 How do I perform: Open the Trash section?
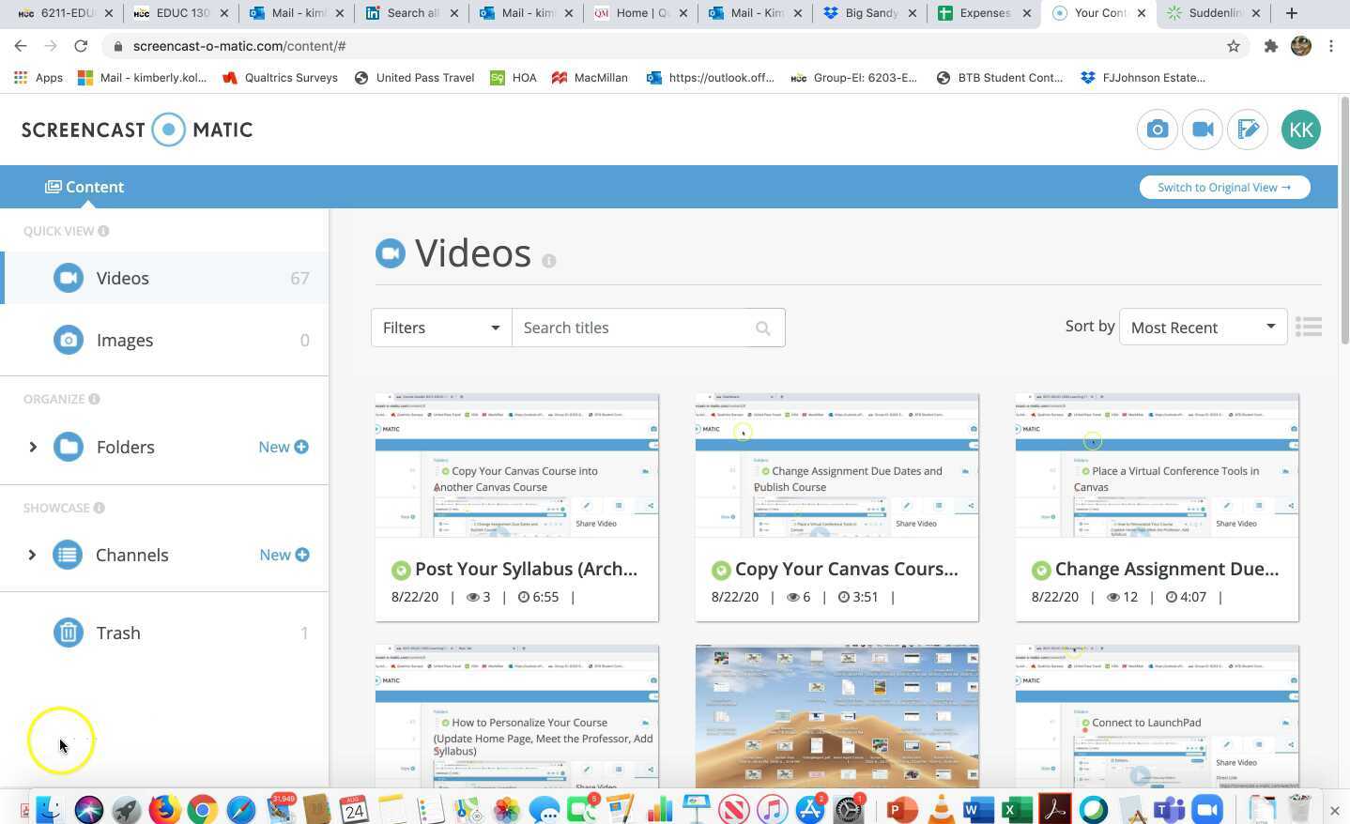click(x=118, y=633)
